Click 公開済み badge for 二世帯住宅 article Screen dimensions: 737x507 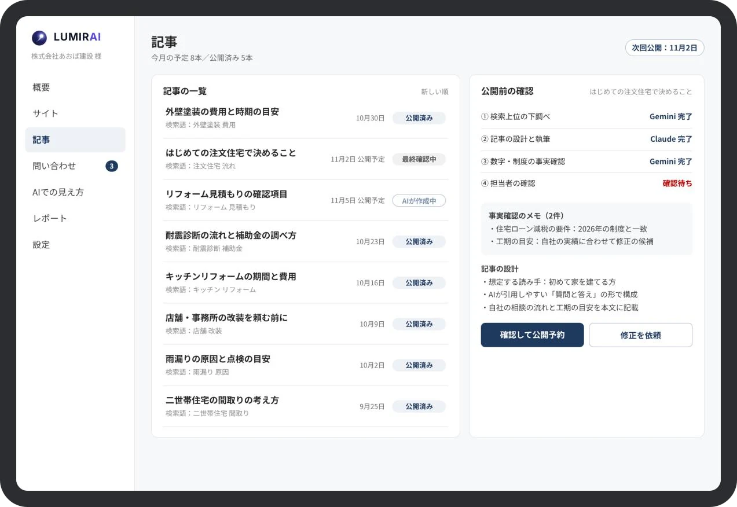point(419,407)
